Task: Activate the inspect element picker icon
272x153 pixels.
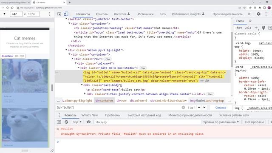Action: 59,14
